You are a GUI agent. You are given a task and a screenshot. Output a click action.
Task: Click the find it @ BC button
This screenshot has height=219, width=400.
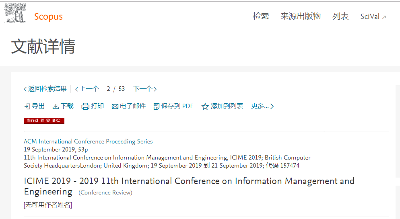(x=44, y=121)
